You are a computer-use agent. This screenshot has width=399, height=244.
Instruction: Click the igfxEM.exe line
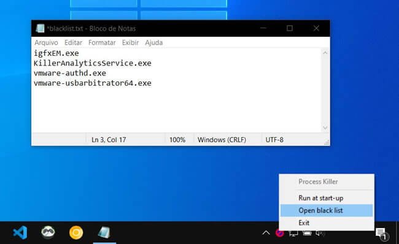pos(56,53)
